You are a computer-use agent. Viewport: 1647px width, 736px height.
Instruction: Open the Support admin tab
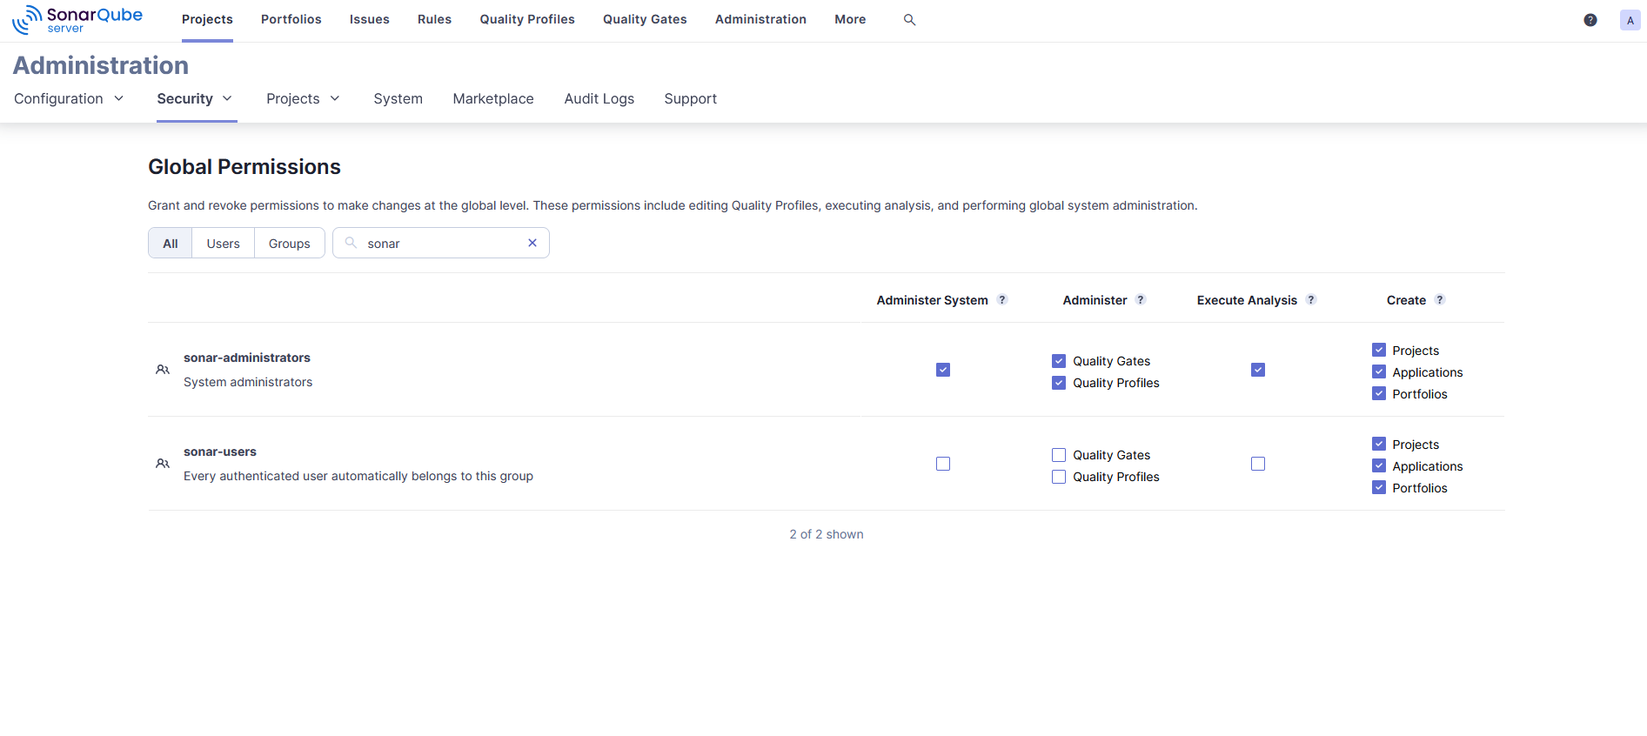pyautogui.click(x=691, y=98)
